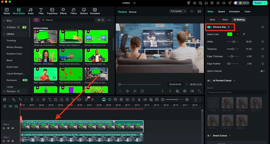This screenshot has height=144, width=270.
Task: Open the Templates icon
Action: (x=95, y=11)
